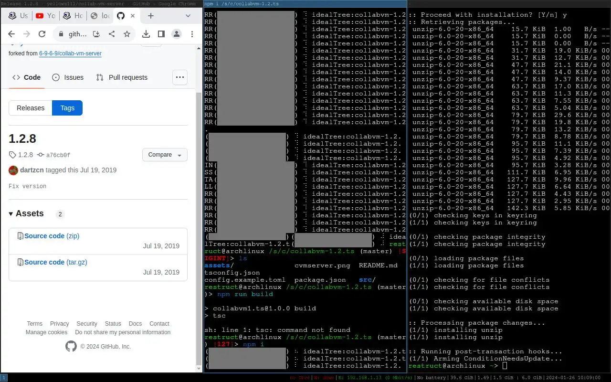Collapse the Assets section
611x382 pixels.
point(26,213)
